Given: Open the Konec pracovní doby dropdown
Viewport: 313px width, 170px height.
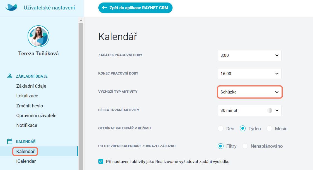Looking at the screenshot, I should 249,74.
